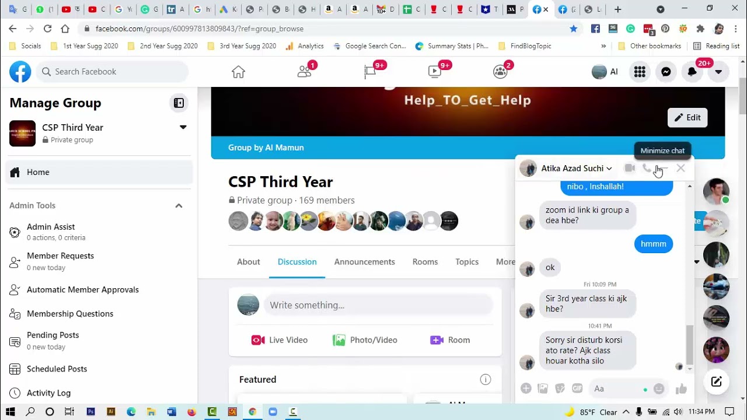Switch to Discussion tab
This screenshot has height=420, width=747.
(x=297, y=262)
